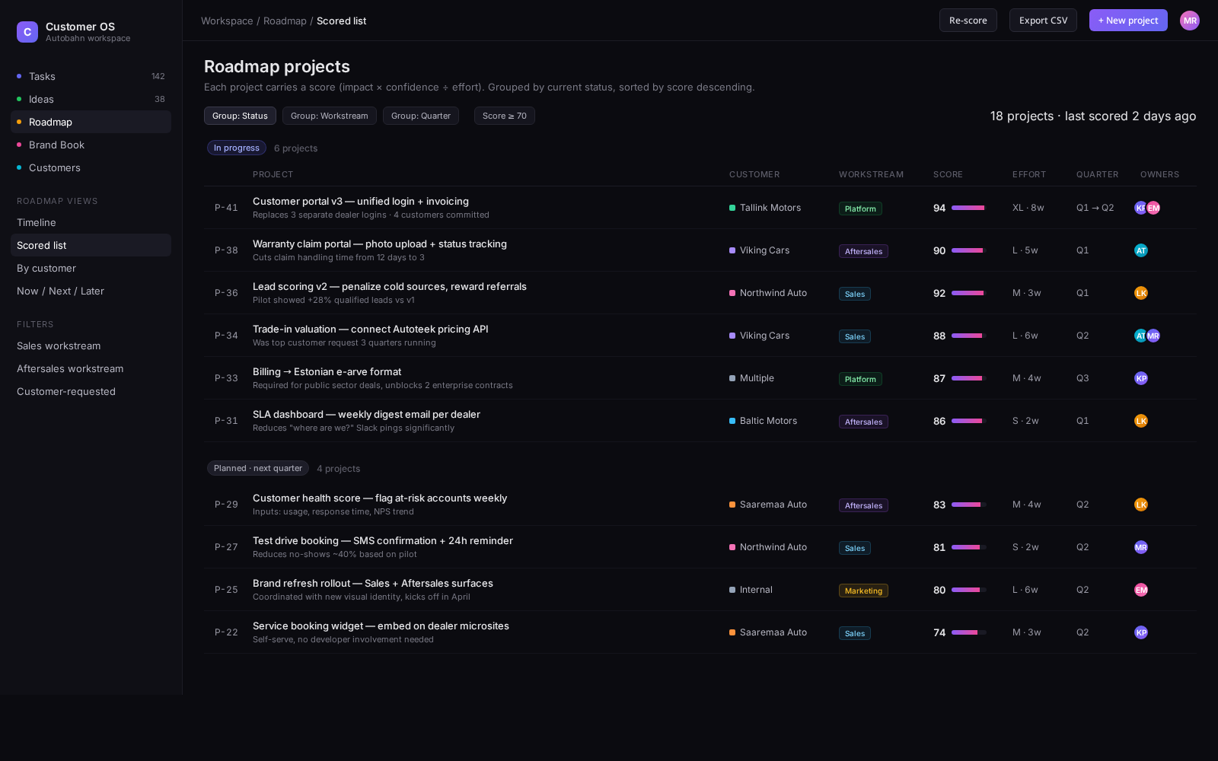Apply the Sales workstream filter
The width and height of the screenshot is (1218, 761).
click(x=91, y=345)
